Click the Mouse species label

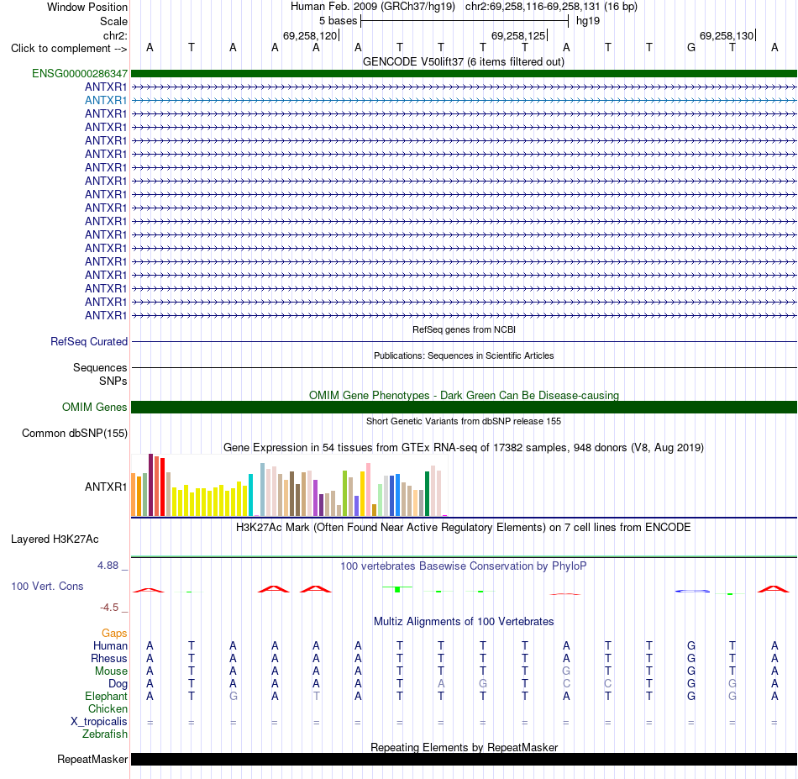pos(111,671)
